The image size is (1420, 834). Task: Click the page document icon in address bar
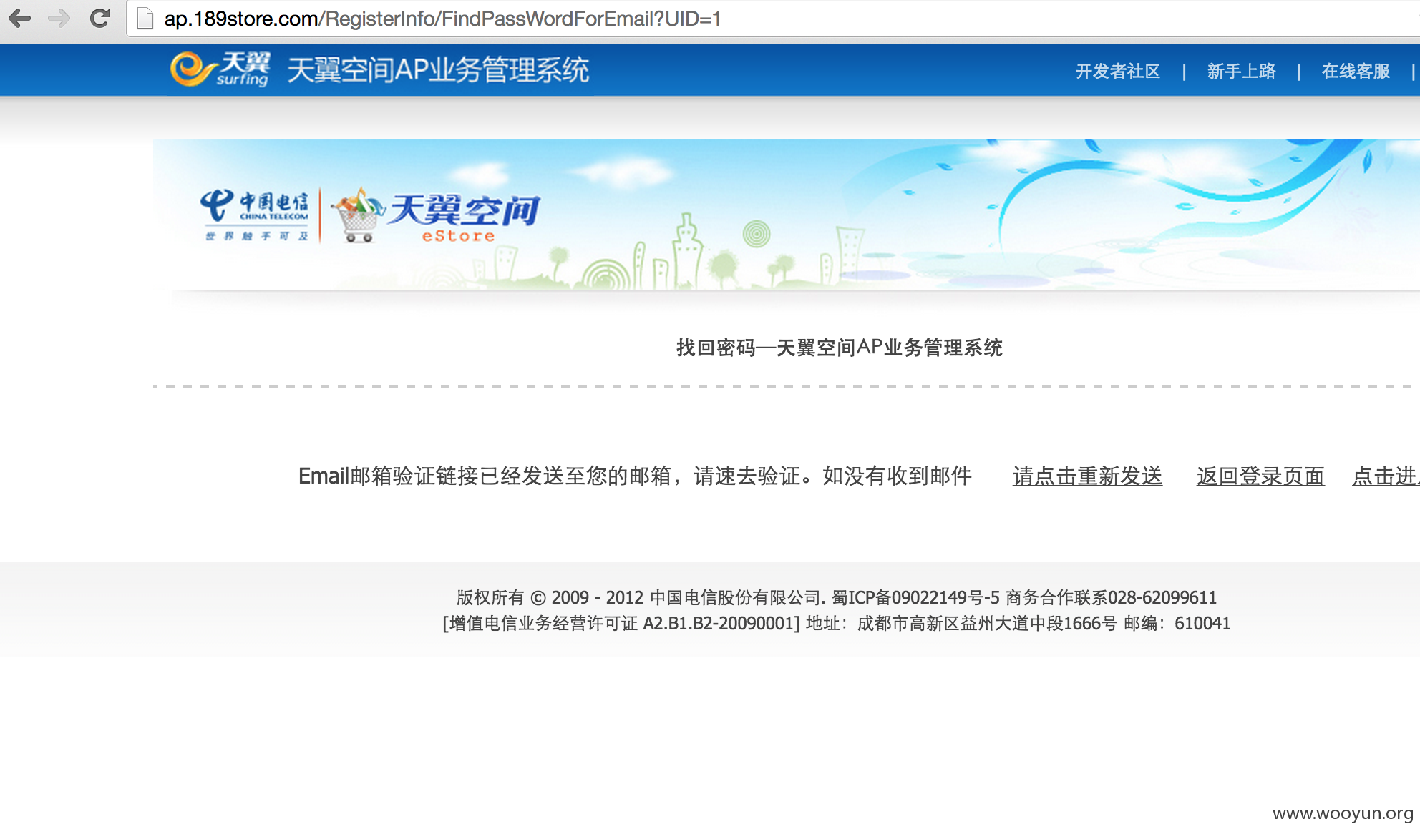145,18
